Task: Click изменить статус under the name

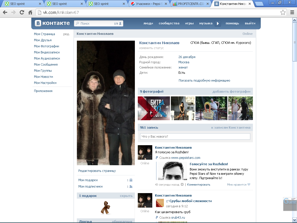Action: (x=151, y=48)
